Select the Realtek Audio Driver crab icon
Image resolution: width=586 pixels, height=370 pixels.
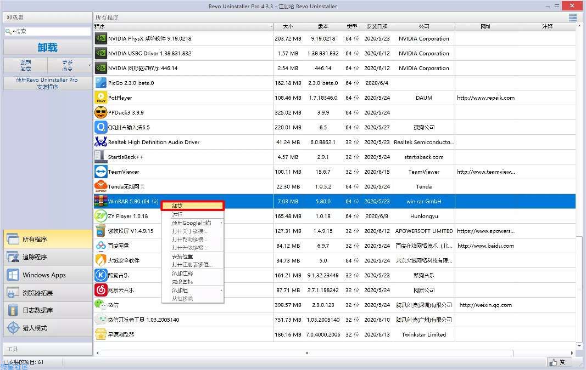pos(101,142)
